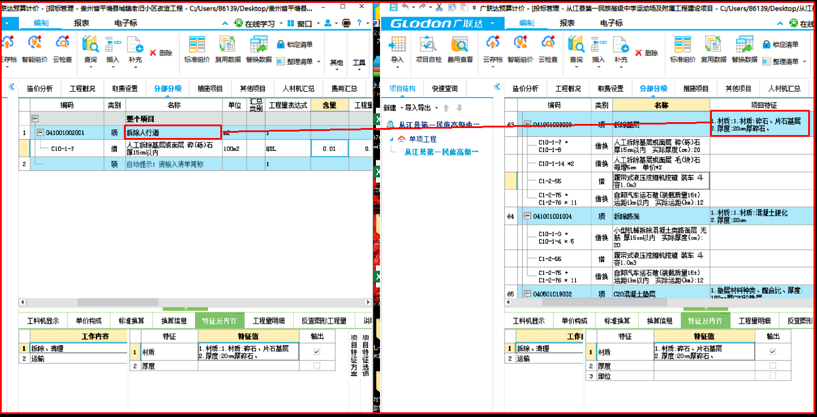Click the 特征值 cell for 材质 in left window
817x417 pixels.
point(248,352)
